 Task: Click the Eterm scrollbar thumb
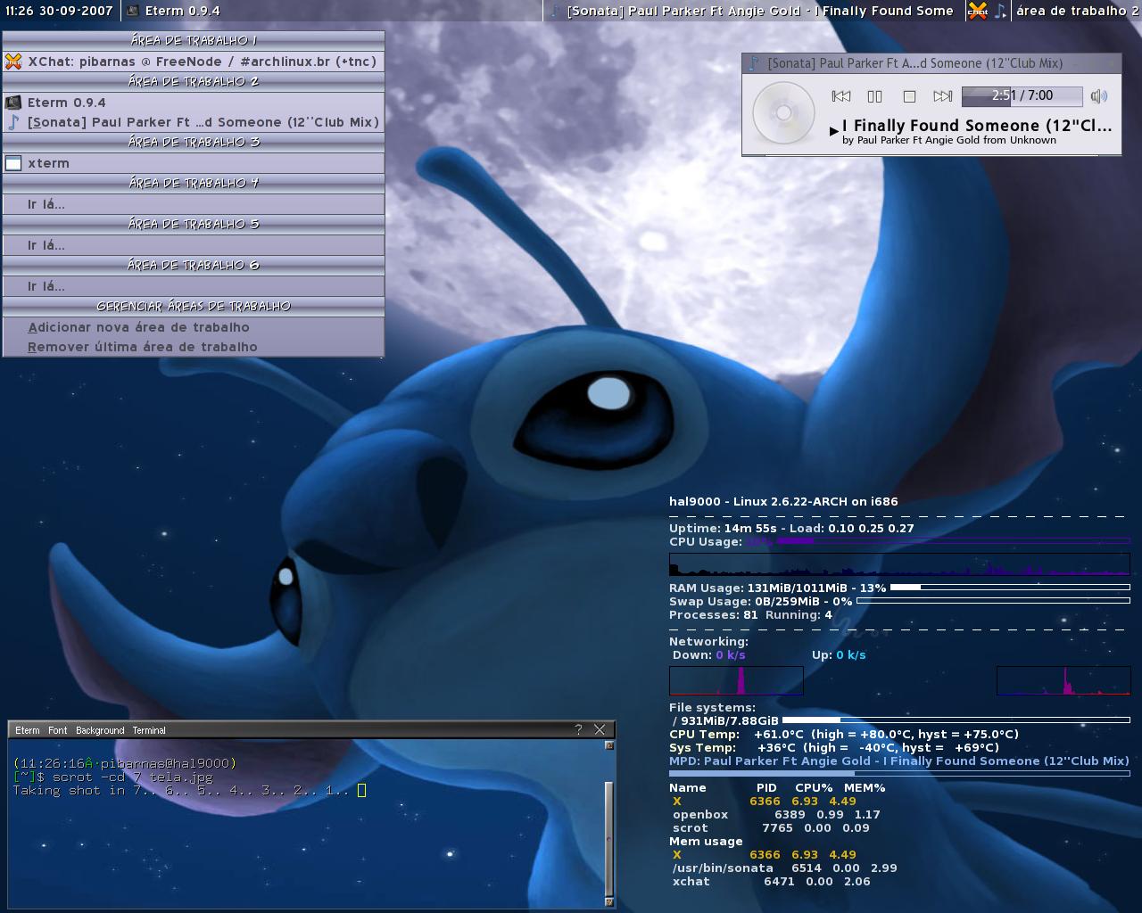(609, 838)
